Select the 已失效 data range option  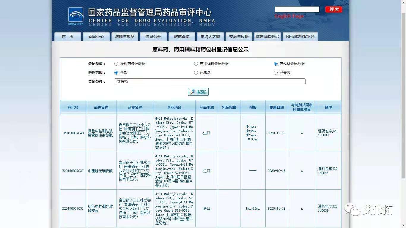(x=276, y=72)
